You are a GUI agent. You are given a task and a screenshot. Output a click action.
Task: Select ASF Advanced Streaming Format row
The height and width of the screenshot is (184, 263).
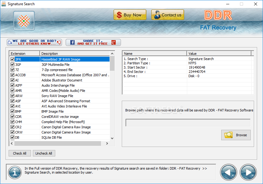tap(60, 101)
